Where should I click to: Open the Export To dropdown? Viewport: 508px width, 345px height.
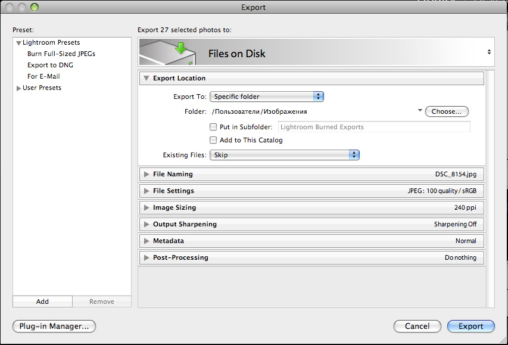pyautogui.click(x=267, y=97)
